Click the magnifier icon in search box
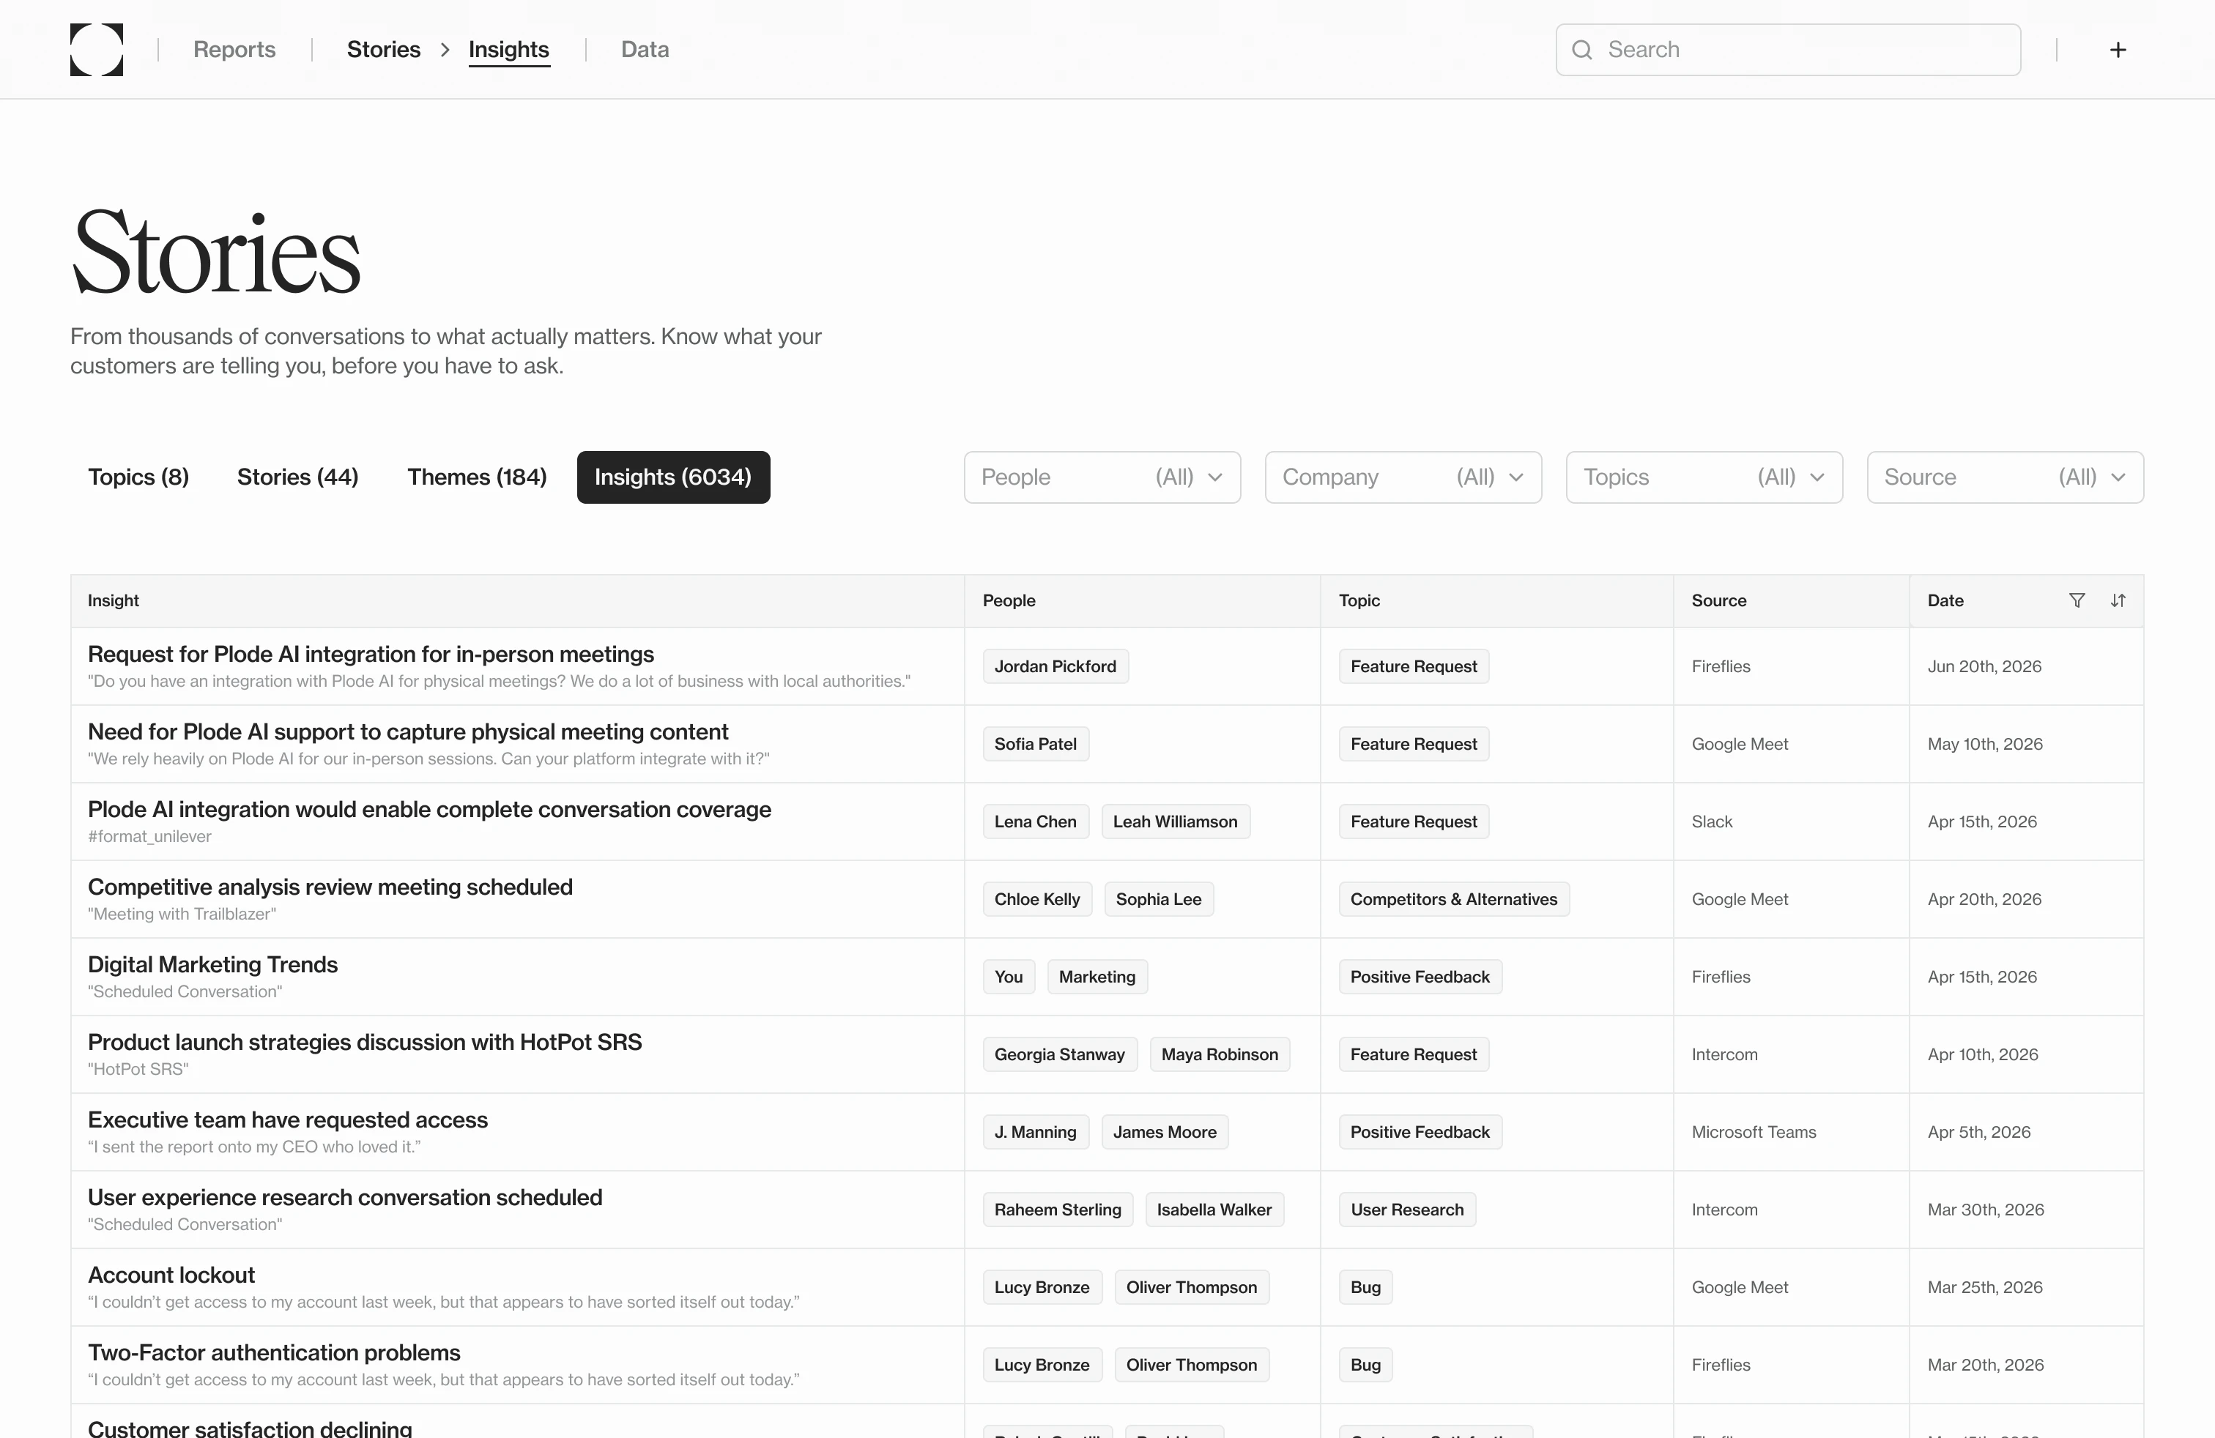 tap(1581, 49)
